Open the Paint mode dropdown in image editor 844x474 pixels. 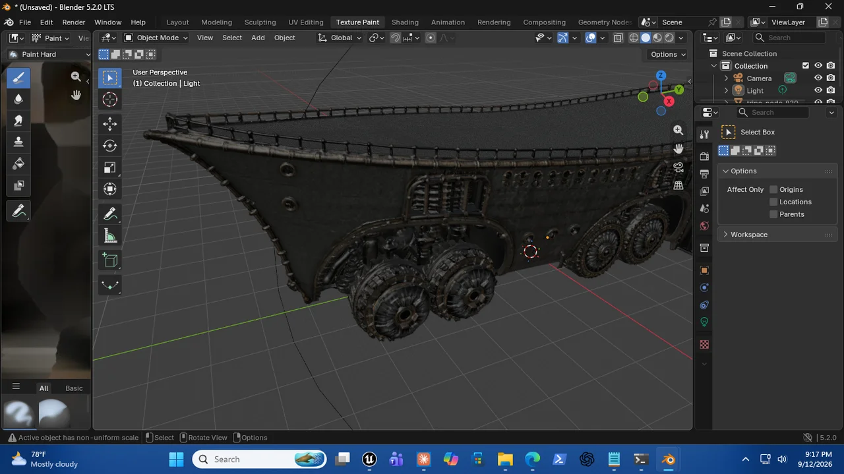click(x=51, y=38)
